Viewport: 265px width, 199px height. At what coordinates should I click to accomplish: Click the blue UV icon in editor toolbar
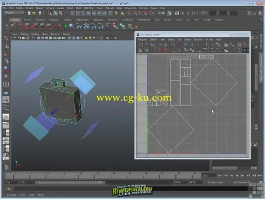(x=186, y=45)
